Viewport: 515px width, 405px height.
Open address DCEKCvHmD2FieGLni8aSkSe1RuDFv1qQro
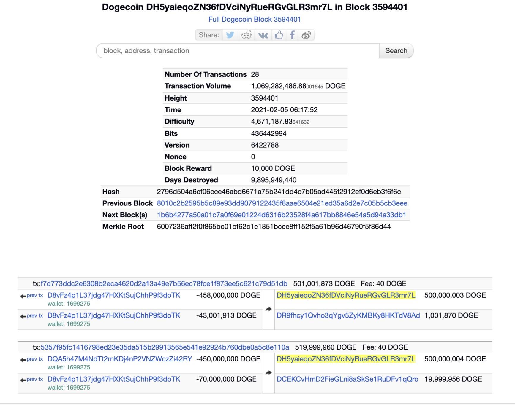point(347,379)
